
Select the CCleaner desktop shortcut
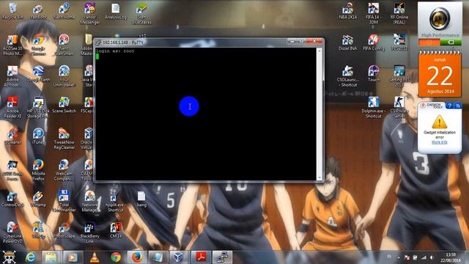point(12,136)
